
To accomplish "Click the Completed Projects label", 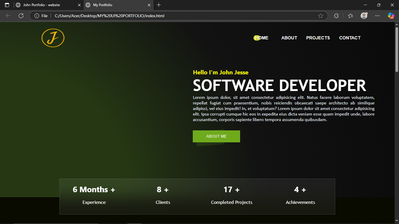I will tap(232, 202).
